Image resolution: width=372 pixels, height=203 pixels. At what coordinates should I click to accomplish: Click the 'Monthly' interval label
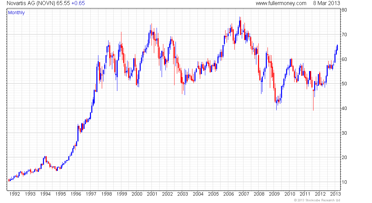point(16,13)
